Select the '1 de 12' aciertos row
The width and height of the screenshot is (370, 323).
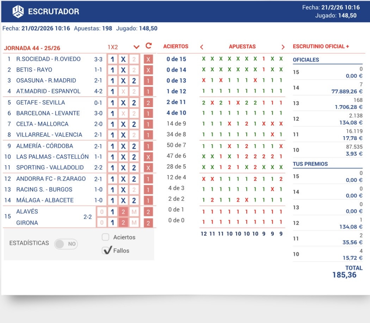(x=176, y=91)
